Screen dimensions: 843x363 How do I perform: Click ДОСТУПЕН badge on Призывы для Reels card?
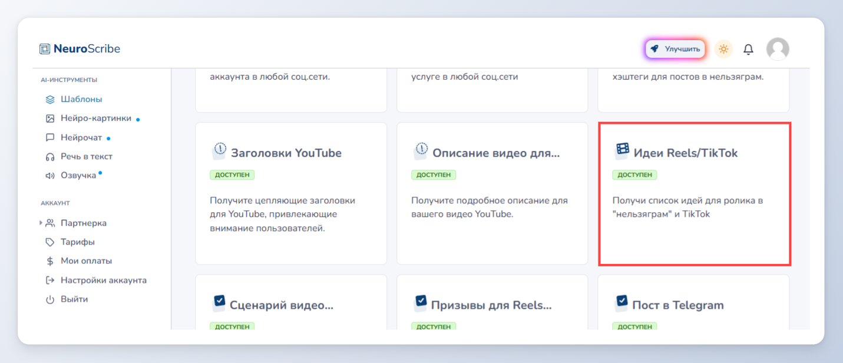434,326
